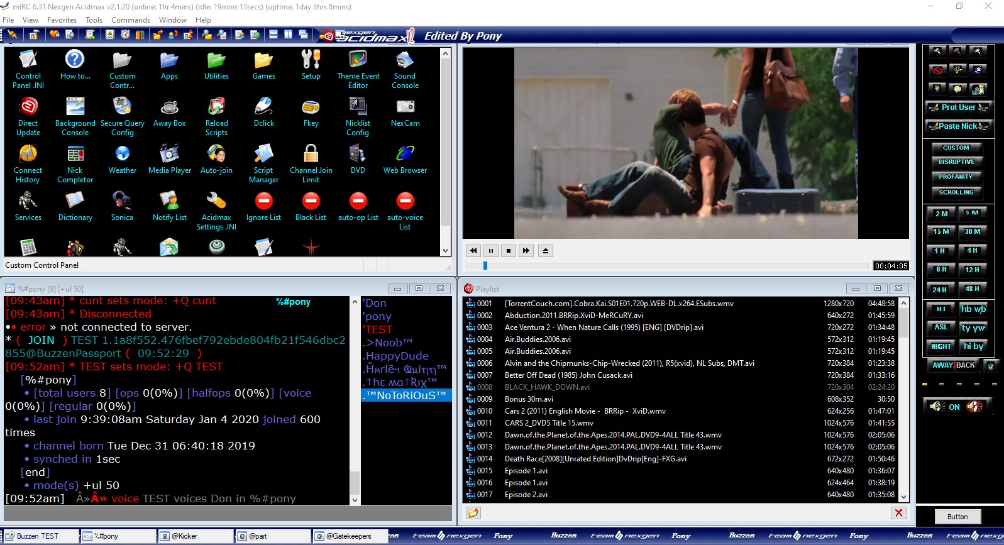Launch the Theme Event Editor
This screenshot has width=1004, height=545.
pos(358,69)
